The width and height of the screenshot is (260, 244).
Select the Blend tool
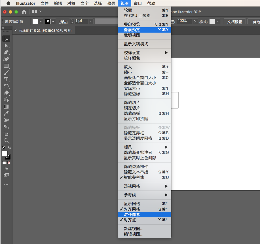6,127
